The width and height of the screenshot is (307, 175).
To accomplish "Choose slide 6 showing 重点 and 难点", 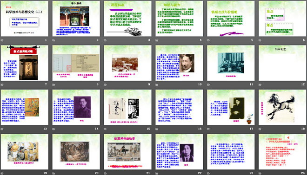I will pyautogui.click(x=282, y=19).
